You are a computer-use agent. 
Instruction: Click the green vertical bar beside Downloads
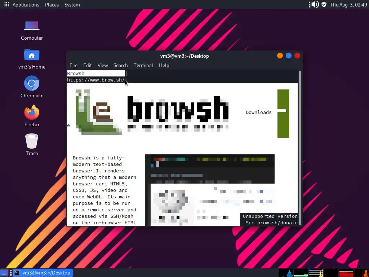(x=283, y=114)
